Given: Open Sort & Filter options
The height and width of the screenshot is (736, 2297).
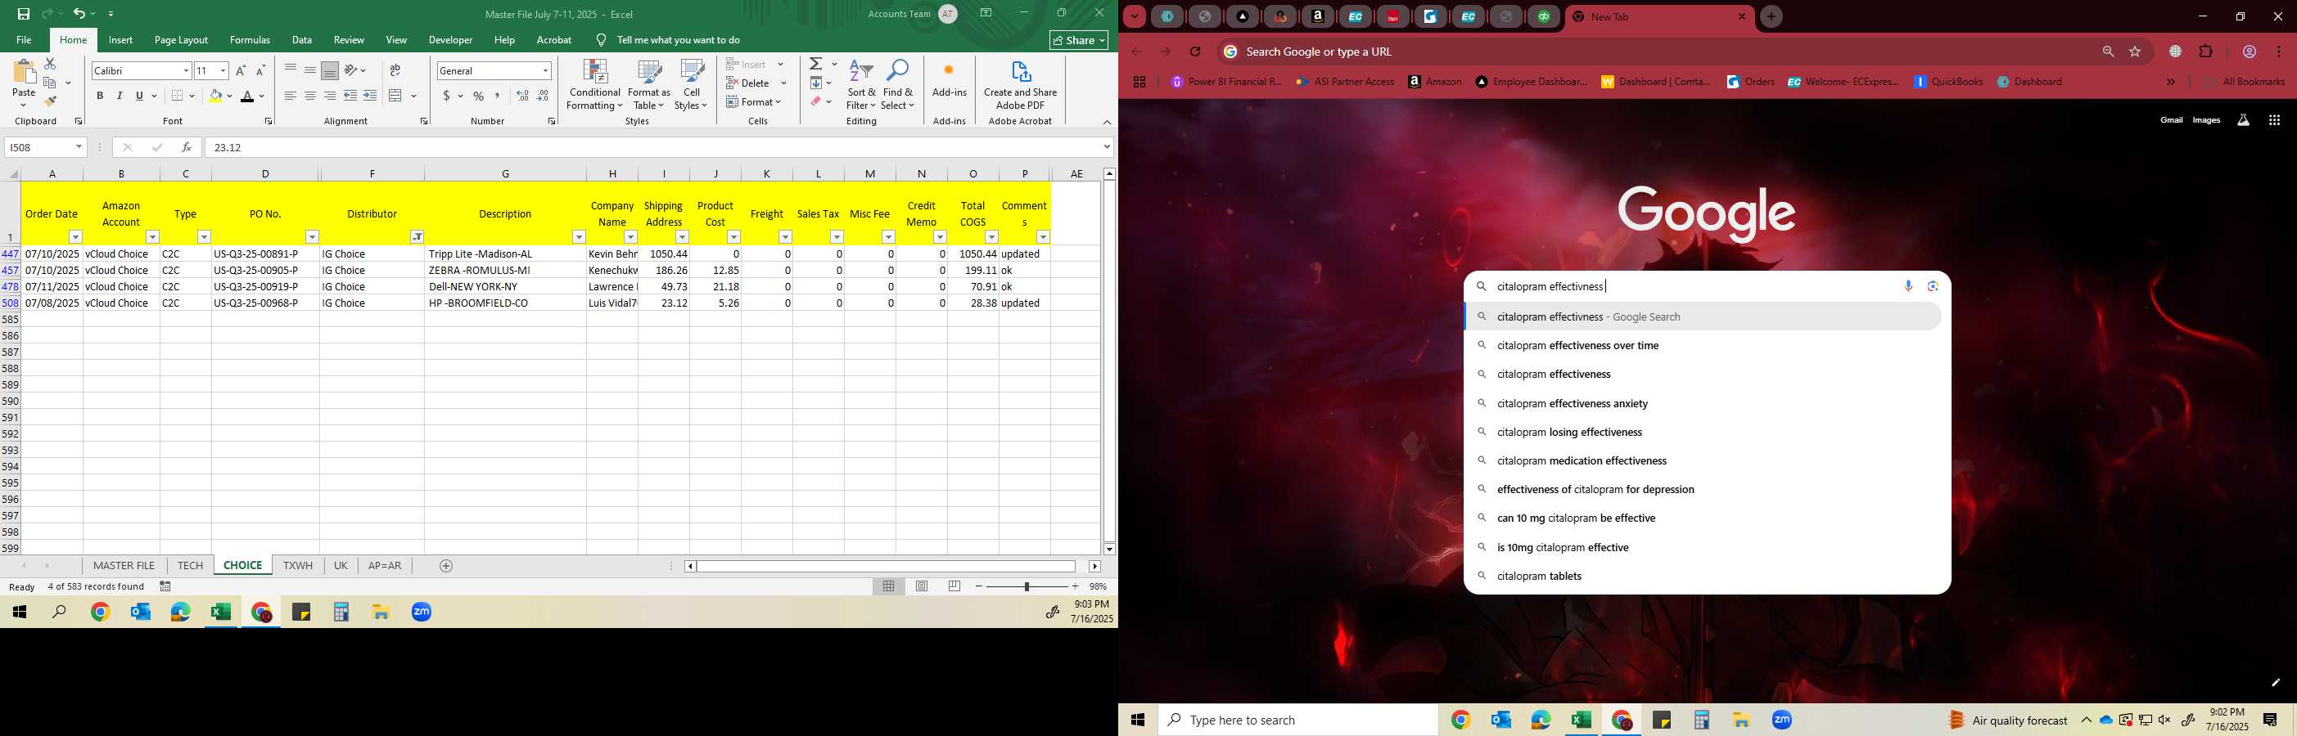Looking at the screenshot, I should 861,86.
